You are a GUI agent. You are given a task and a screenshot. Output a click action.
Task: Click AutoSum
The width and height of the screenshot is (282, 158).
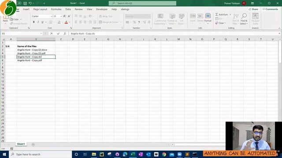[222, 14]
